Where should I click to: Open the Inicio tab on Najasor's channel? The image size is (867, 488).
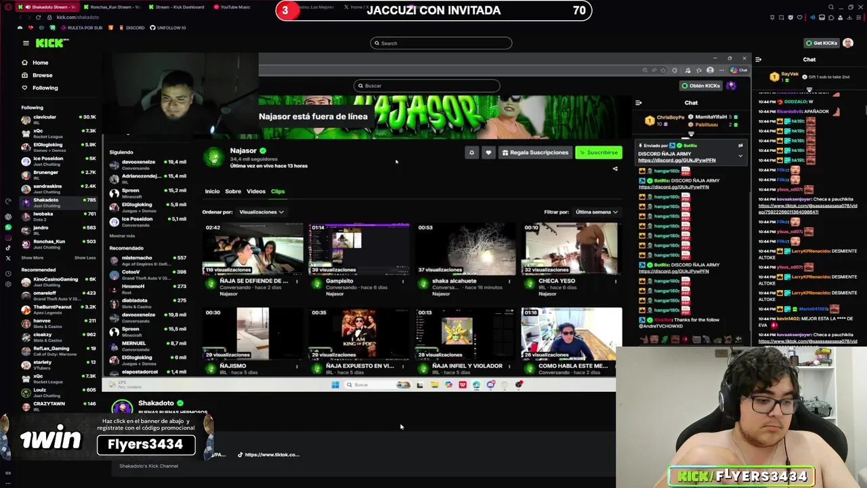click(212, 191)
